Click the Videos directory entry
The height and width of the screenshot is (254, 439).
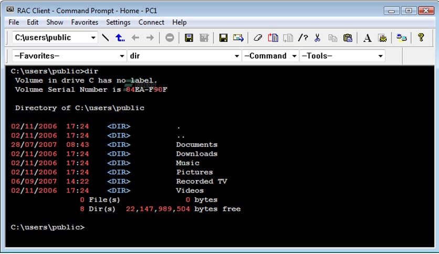(190, 190)
